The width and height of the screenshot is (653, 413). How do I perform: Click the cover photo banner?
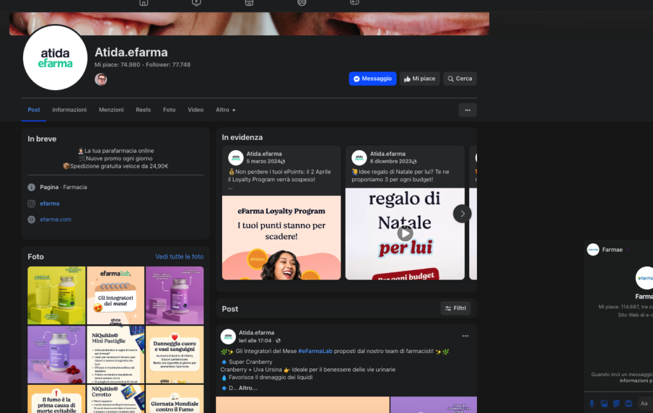[249, 24]
